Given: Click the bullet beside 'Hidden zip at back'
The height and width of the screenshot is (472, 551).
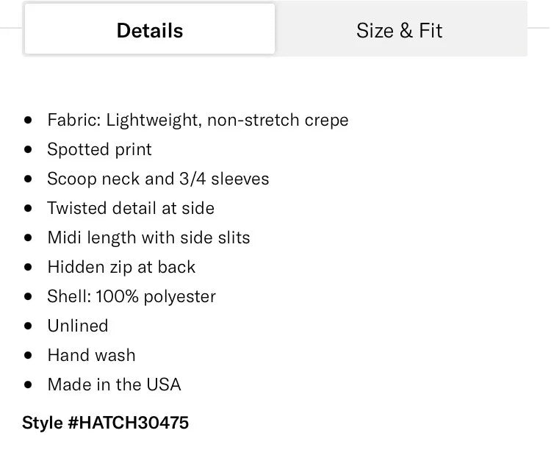Looking at the screenshot, I should coord(29,267).
